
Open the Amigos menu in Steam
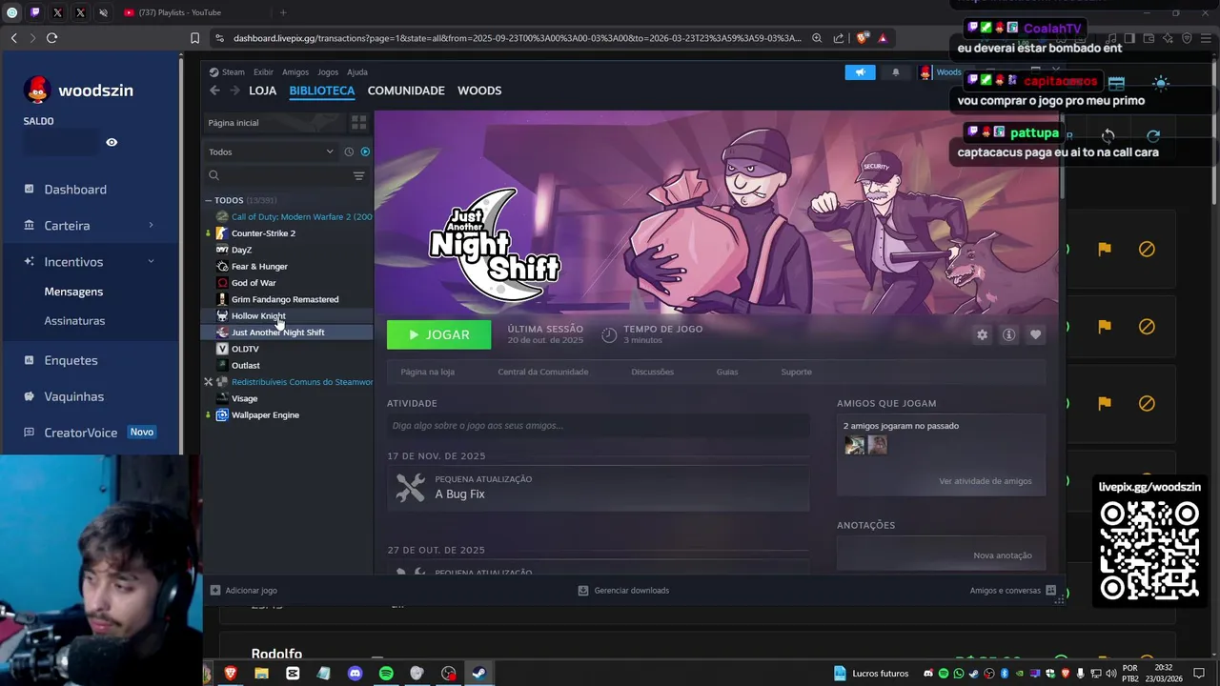pyautogui.click(x=295, y=72)
